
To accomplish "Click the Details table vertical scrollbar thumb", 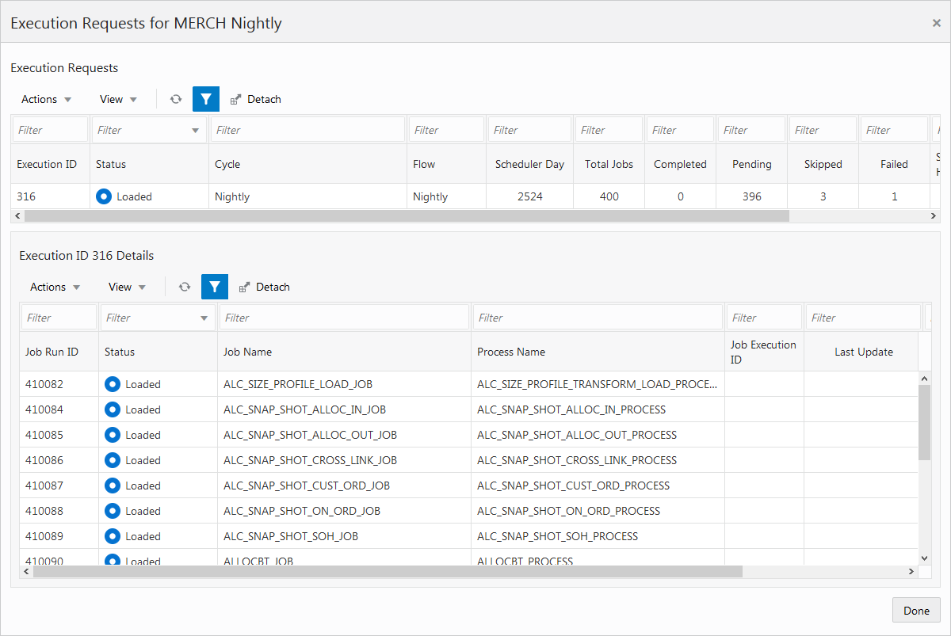I will coord(924,423).
